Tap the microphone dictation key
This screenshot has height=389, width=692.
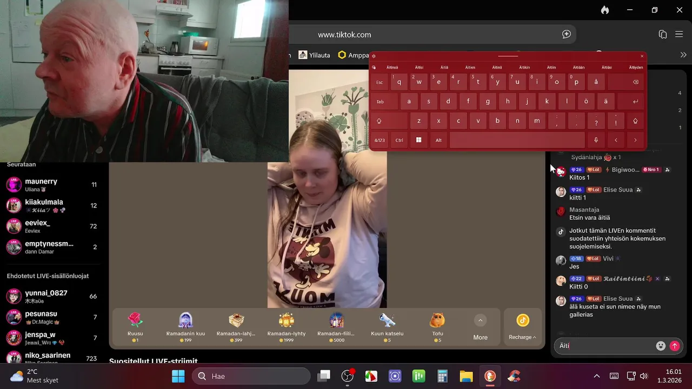click(596, 140)
